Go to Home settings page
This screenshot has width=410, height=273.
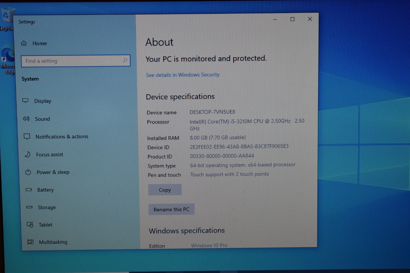click(40, 43)
